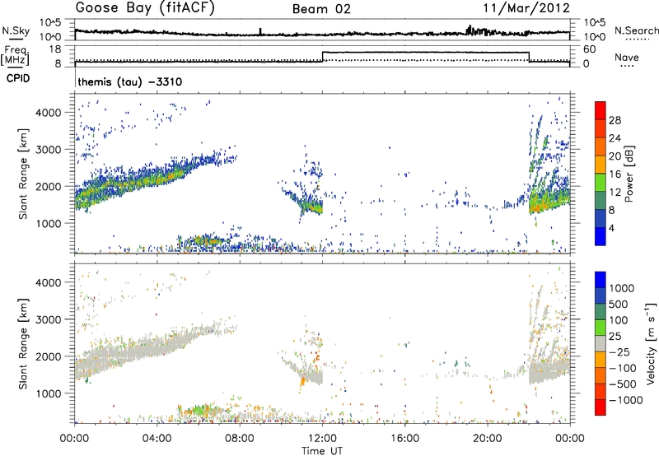Click the frequency step-up line near 12:00
Image resolution: width=659 pixels, height=456 pixels.
(322, 57)
